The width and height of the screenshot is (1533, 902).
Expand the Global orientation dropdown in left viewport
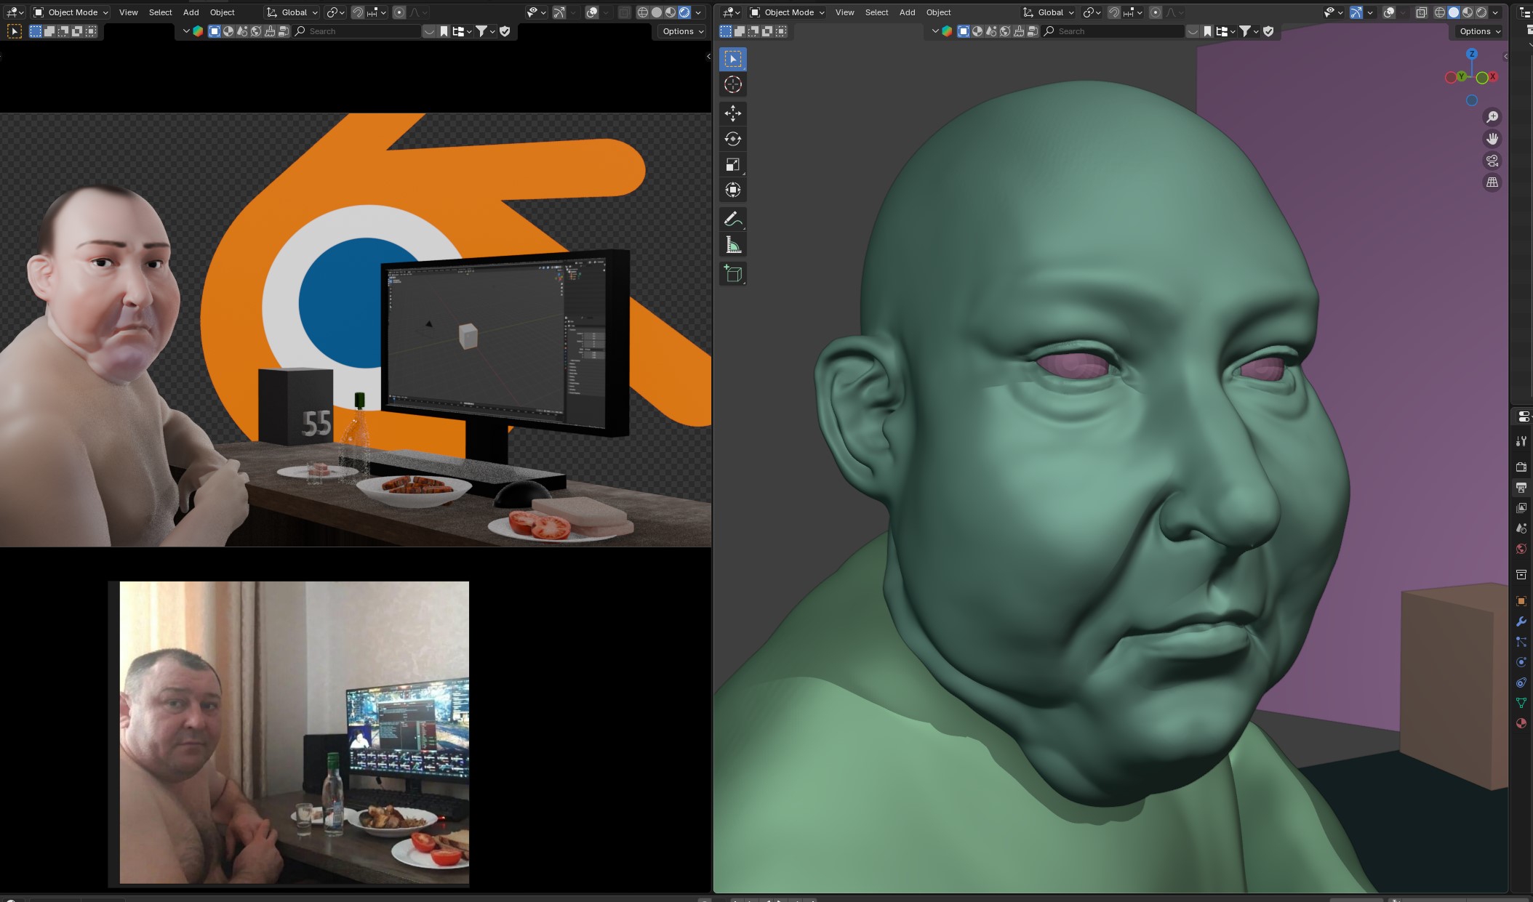[x=292, y=12]
